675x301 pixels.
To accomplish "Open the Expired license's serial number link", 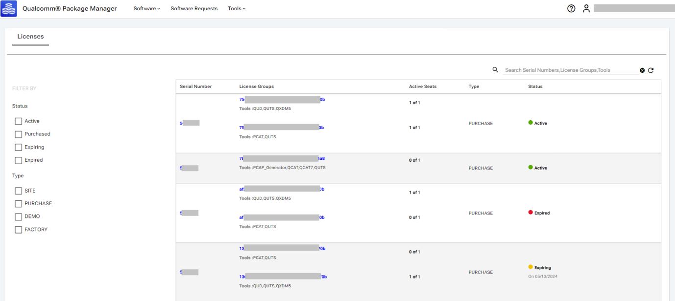I will click(x=189, y=213).
